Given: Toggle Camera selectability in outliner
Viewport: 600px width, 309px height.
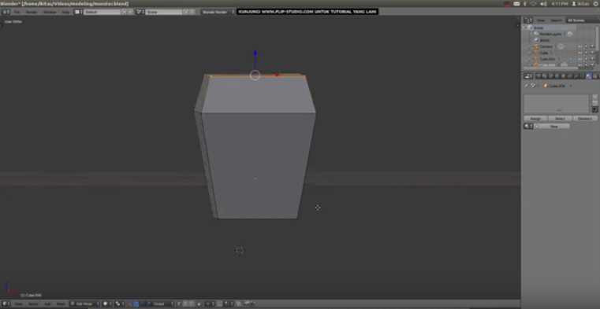Looking at the screenshot, I should [x=587, y=46].
